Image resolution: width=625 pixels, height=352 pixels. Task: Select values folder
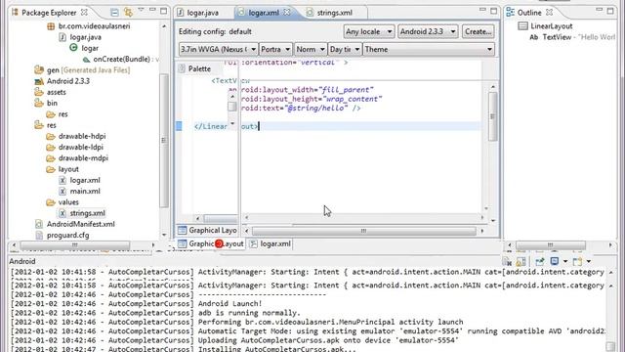click(68, 202)
